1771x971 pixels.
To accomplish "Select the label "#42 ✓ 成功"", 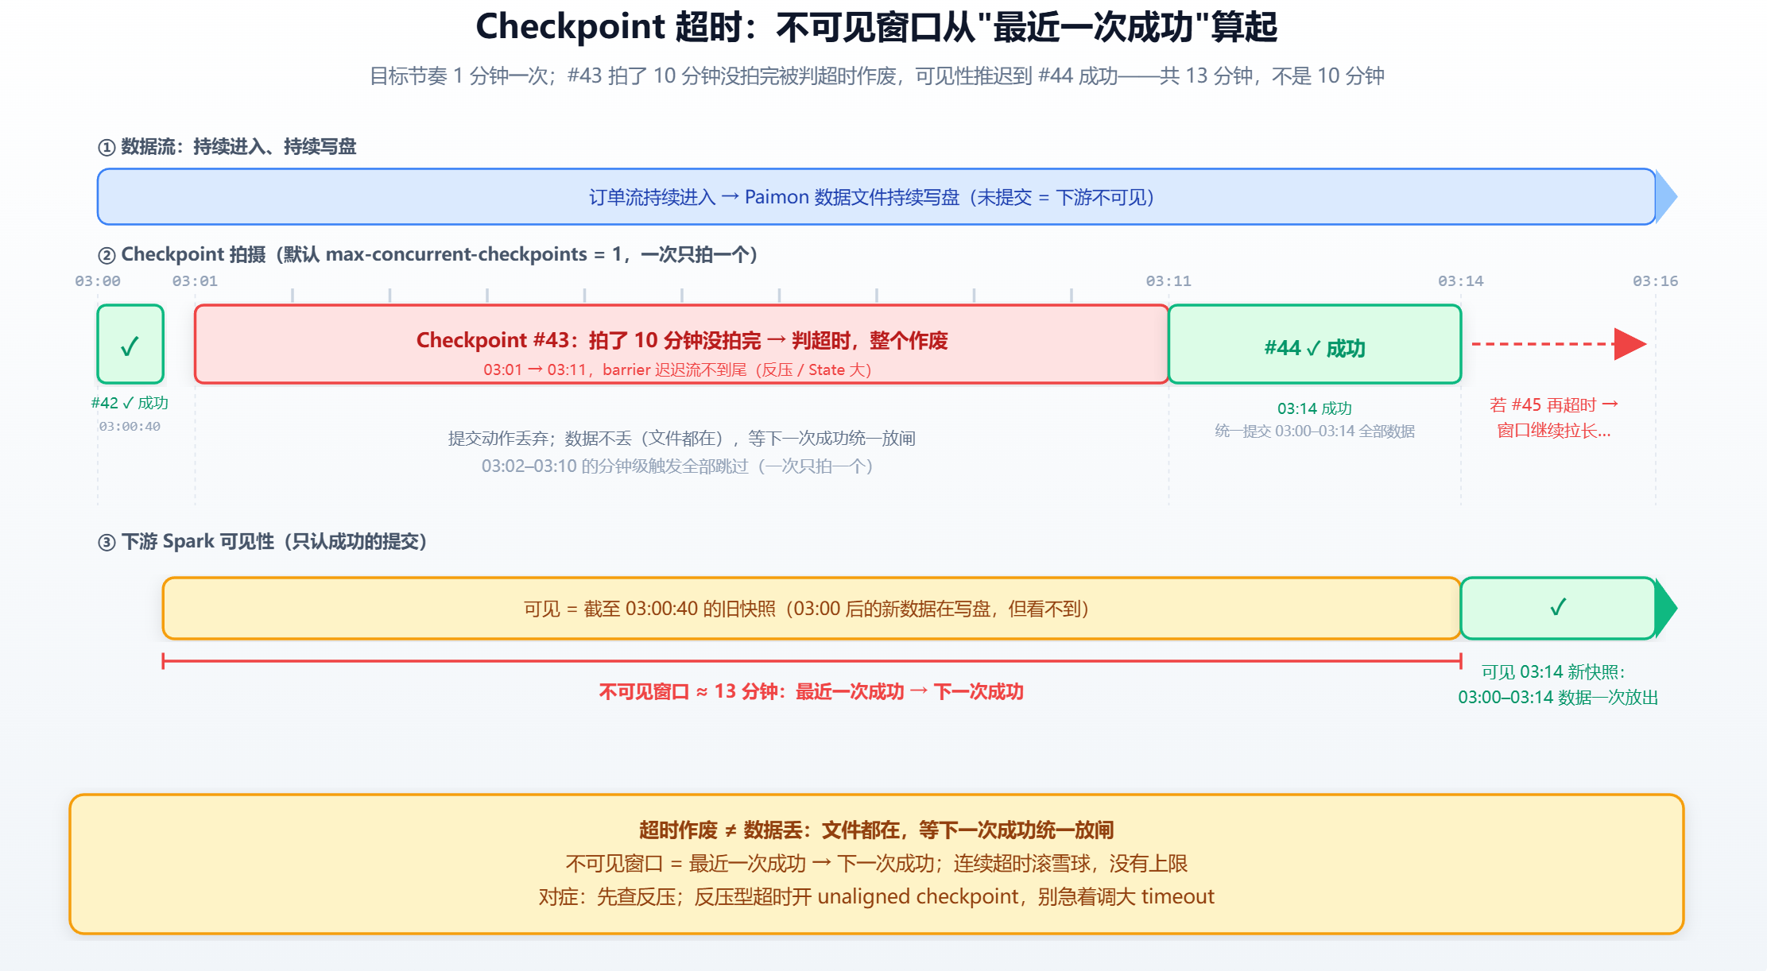I will click(x=130, y=403).
